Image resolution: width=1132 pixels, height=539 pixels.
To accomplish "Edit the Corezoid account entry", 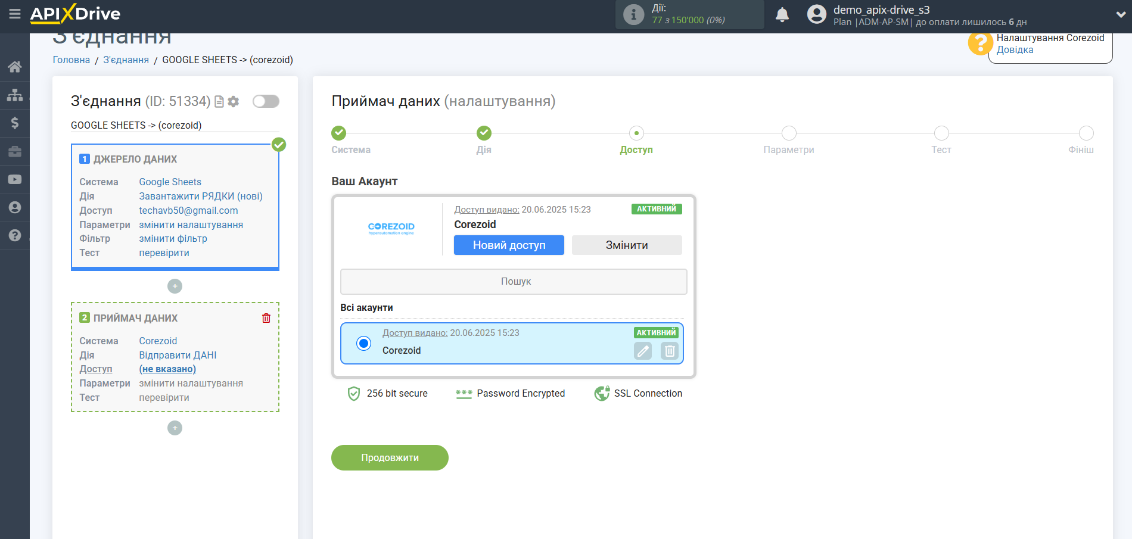I will [643, 351].
